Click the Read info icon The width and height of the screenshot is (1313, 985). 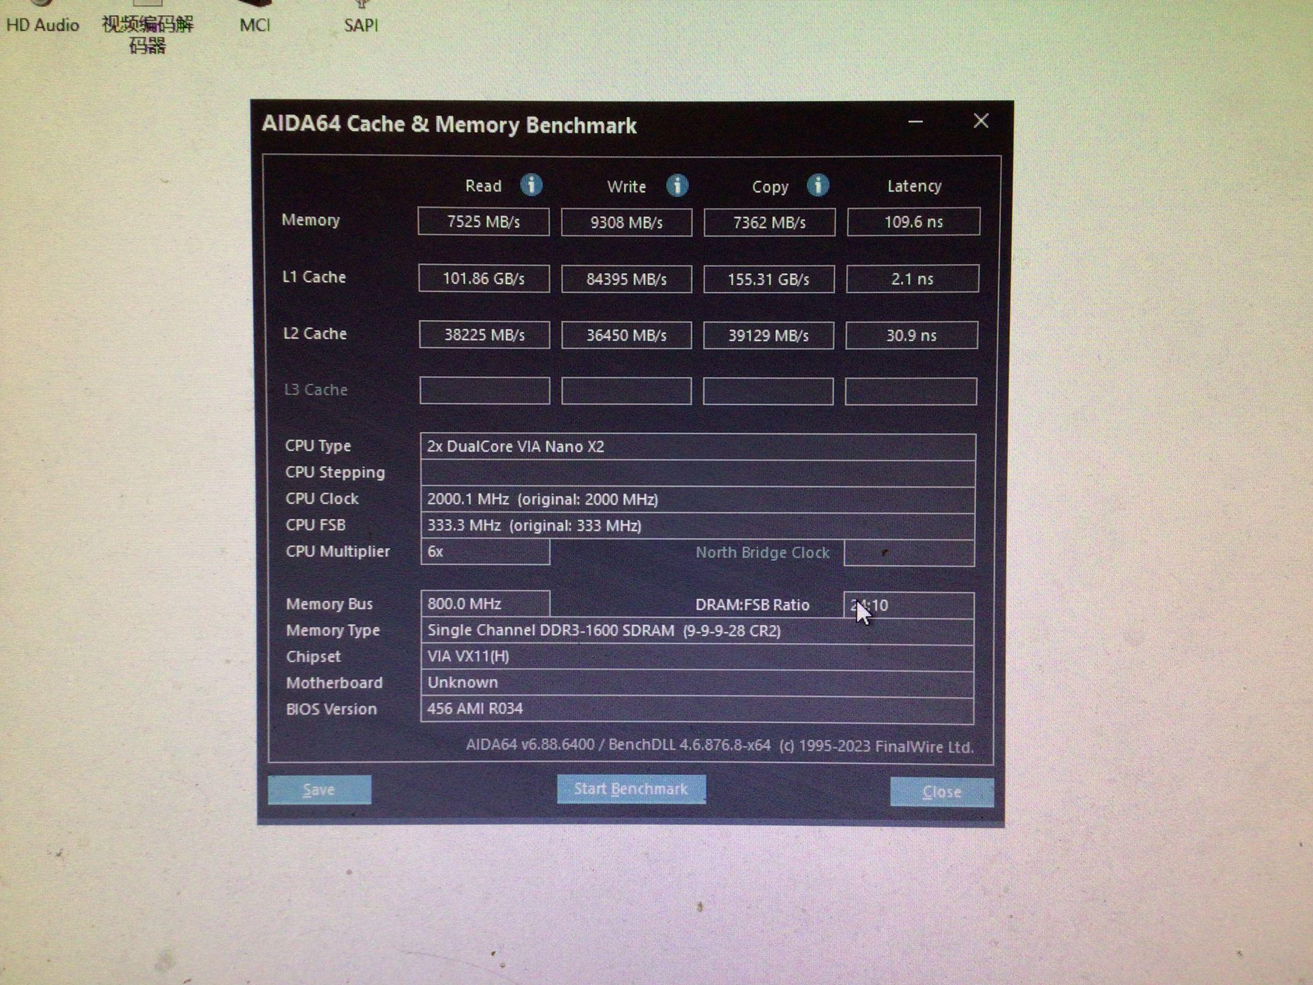tap(531, 185)
